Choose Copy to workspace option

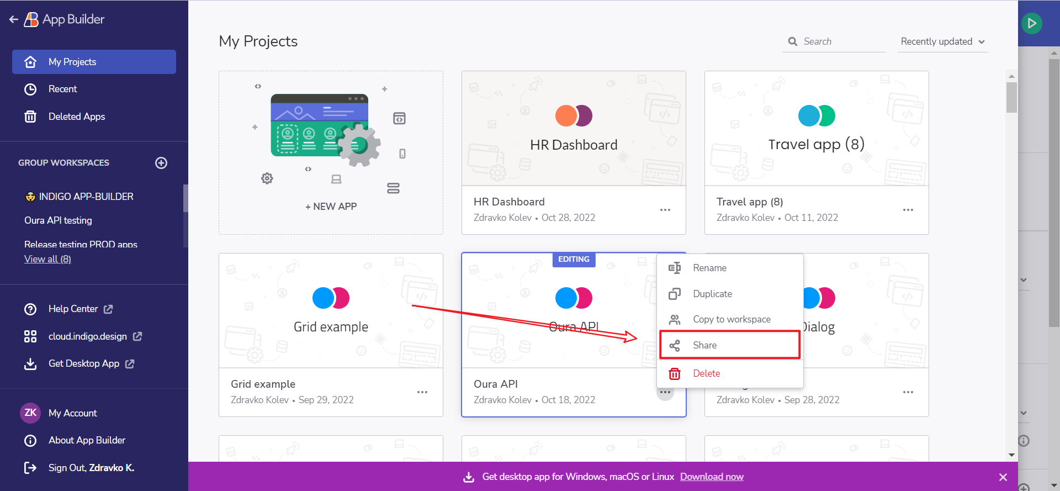pos(732,319)
